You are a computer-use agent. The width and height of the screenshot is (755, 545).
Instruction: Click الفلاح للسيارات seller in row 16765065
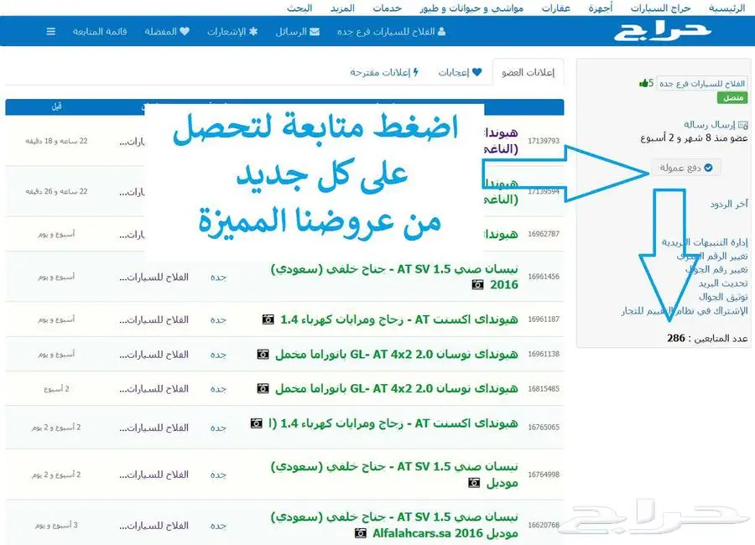pyautogui.click(x=154, y=428)
